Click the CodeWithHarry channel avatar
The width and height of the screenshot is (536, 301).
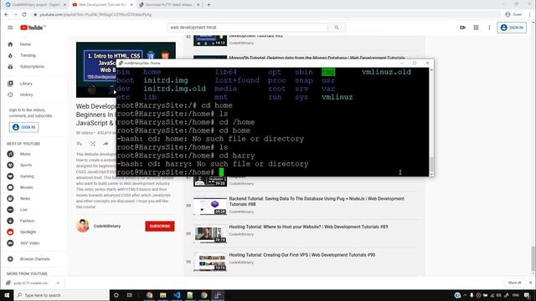coord(83,226)
